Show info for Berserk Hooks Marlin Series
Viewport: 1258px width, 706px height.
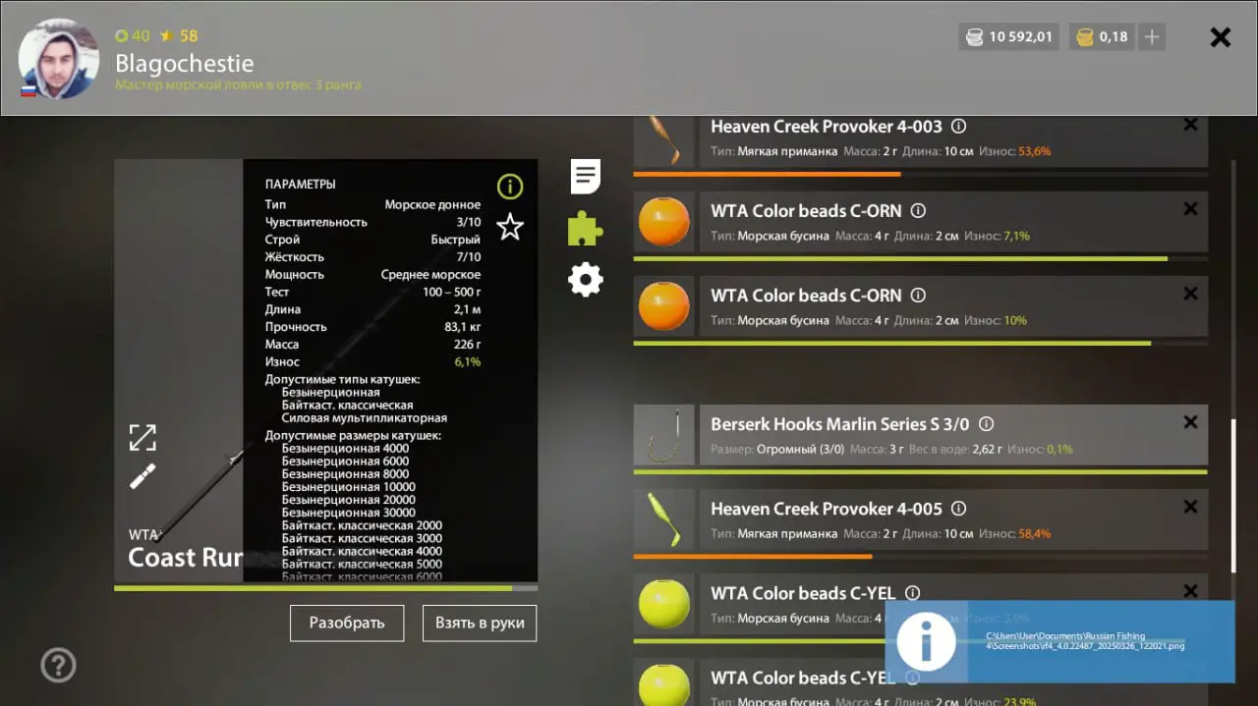(x=986, y=424)
